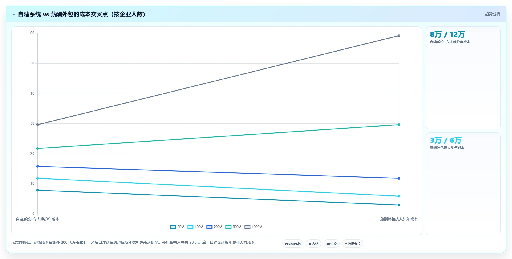Click the 500人 data point at 自建系统
This screenshot has width=512, height=259.
(37, 148)
